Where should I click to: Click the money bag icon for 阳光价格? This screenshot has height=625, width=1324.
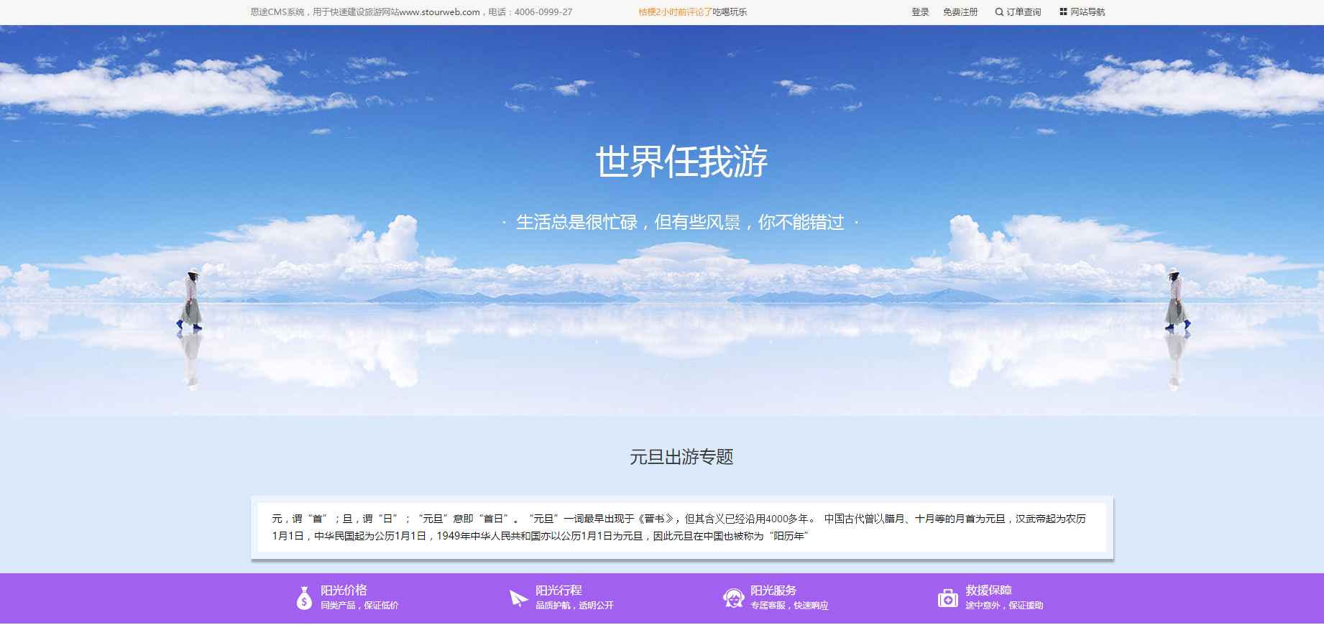[x=304, y=598]
